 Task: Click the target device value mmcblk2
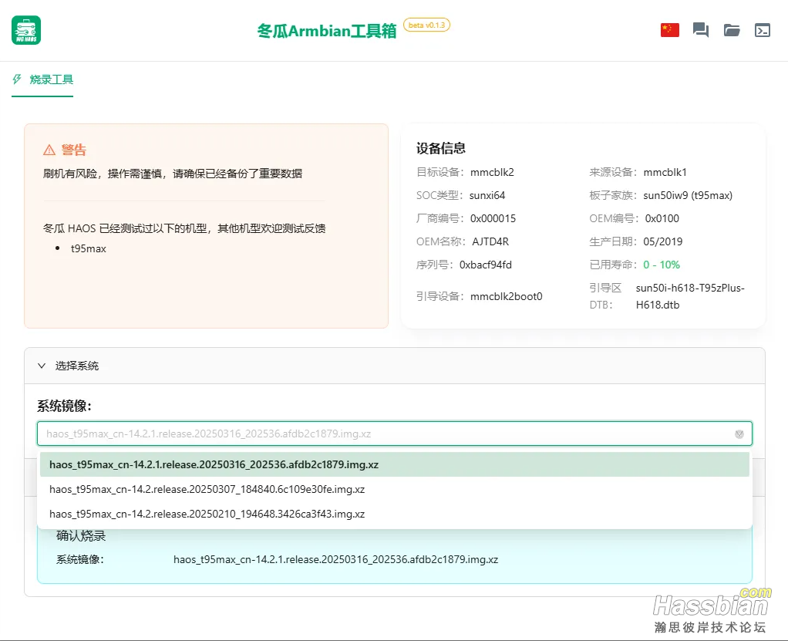492,173
